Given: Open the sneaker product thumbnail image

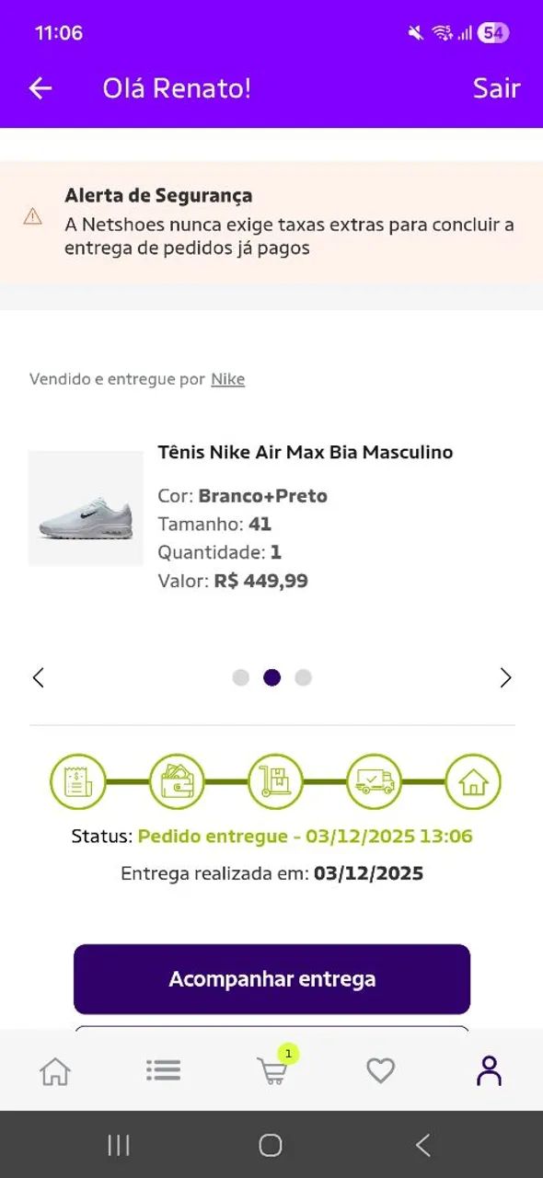Looking at the screenshot, I should (x=85, y=508).
